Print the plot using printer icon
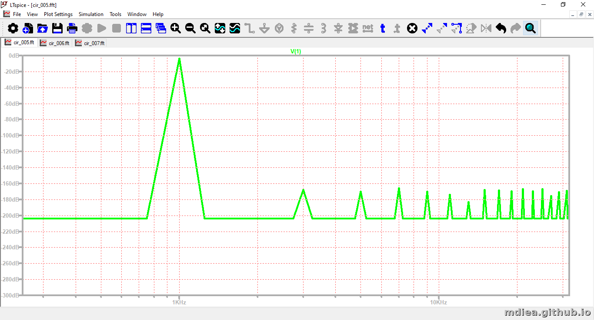 coord(72,29)
